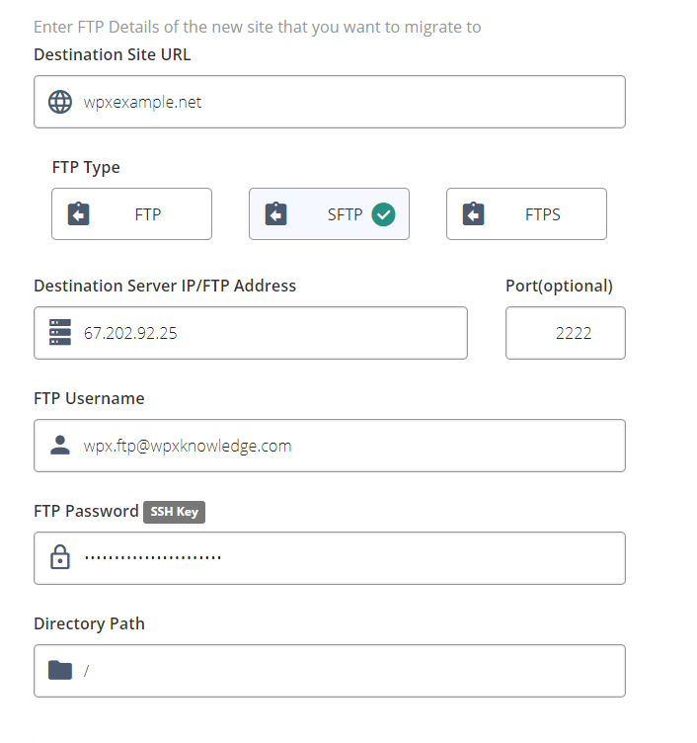
Task: Choose the FTPS connection type
Action: 526,214
